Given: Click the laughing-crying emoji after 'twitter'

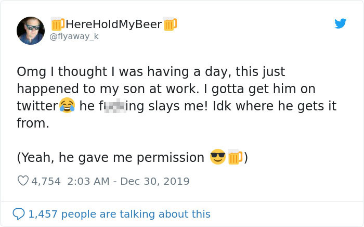Looking at the screenshot, I should coord(67,106).
